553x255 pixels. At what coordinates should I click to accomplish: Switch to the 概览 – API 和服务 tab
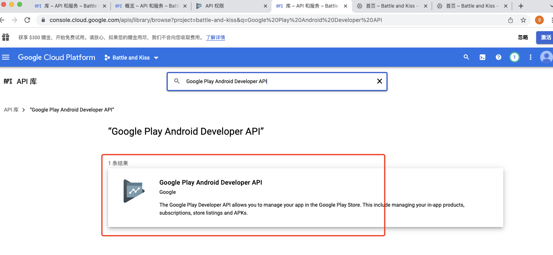[151, 6]
